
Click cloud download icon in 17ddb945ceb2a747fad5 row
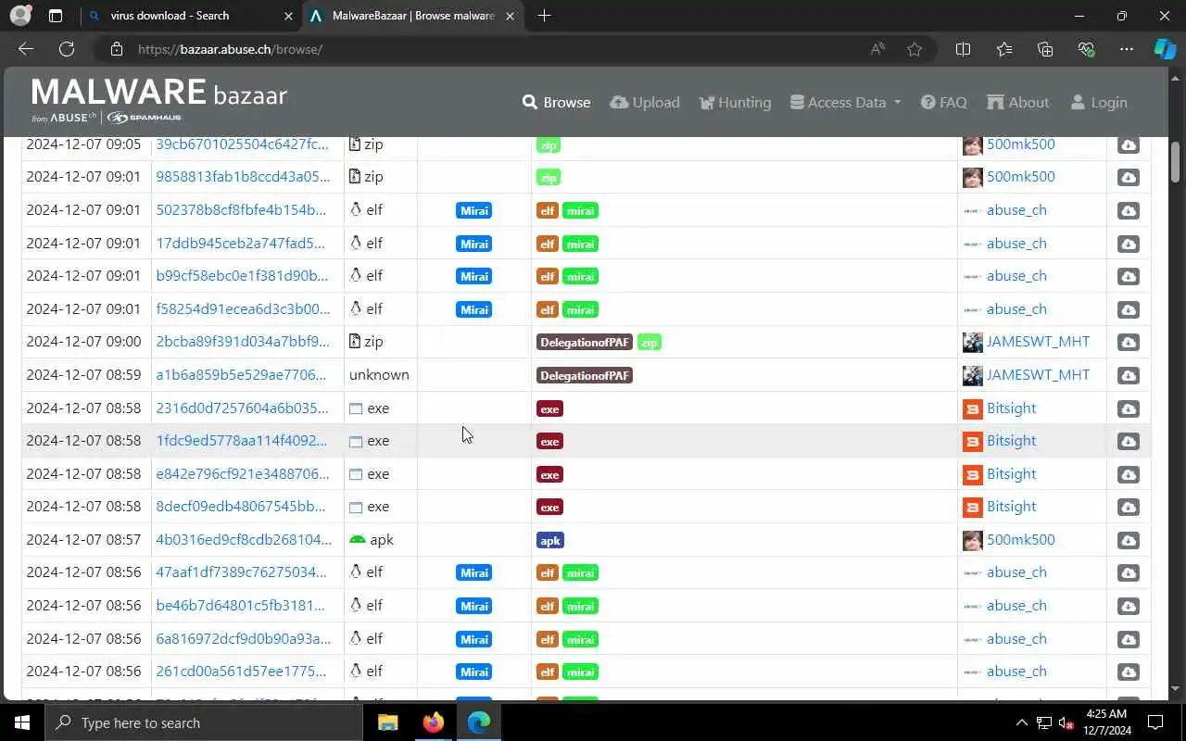coord(1128,244)
